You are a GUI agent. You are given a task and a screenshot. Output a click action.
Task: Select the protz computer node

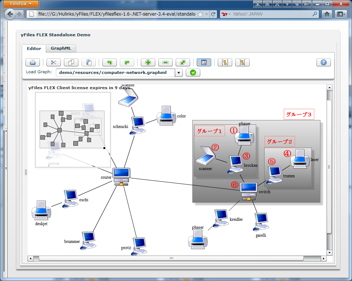point(139,246)
